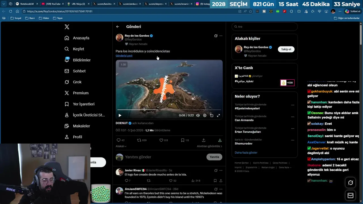Open the +430 live broadcast badge

click(x=287, y=83)
